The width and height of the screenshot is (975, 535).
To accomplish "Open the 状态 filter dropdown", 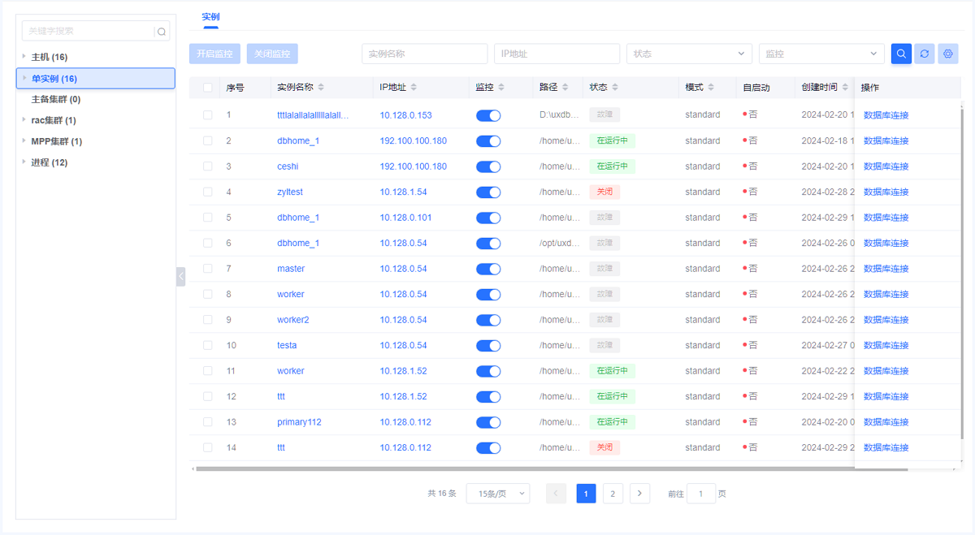I will pyautogui.click(x=688, y=54).
